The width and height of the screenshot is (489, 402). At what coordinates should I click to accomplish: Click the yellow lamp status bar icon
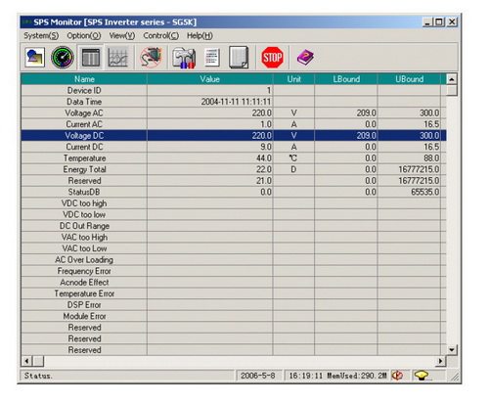(422, 376)
